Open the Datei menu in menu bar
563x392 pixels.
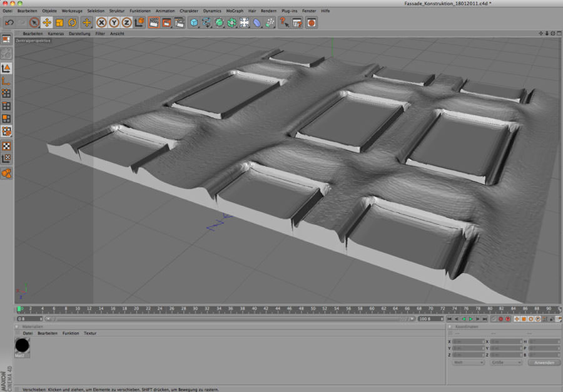pyautogui.click(x=7, y=11)
